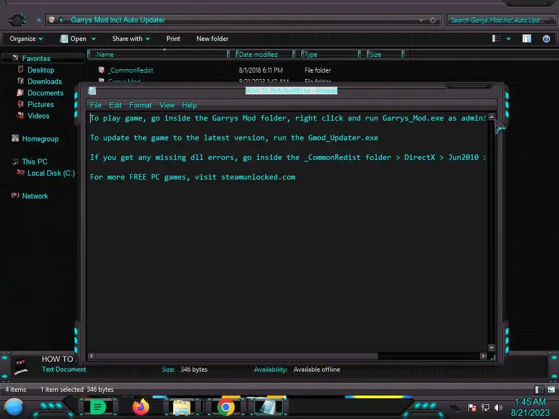Click the address bar refresh icon
Viewport: 559px width, 419px height.
coord(433,20)
